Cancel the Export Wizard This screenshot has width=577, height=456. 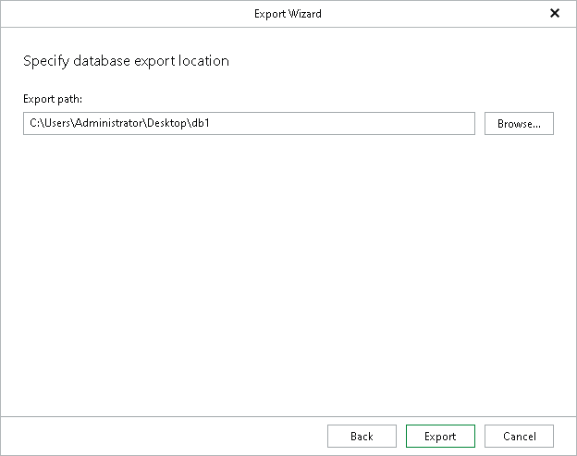519,437
